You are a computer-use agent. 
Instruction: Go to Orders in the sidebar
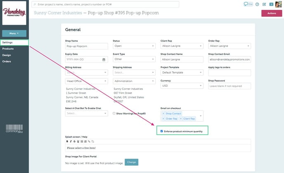(x=7, y=61)
